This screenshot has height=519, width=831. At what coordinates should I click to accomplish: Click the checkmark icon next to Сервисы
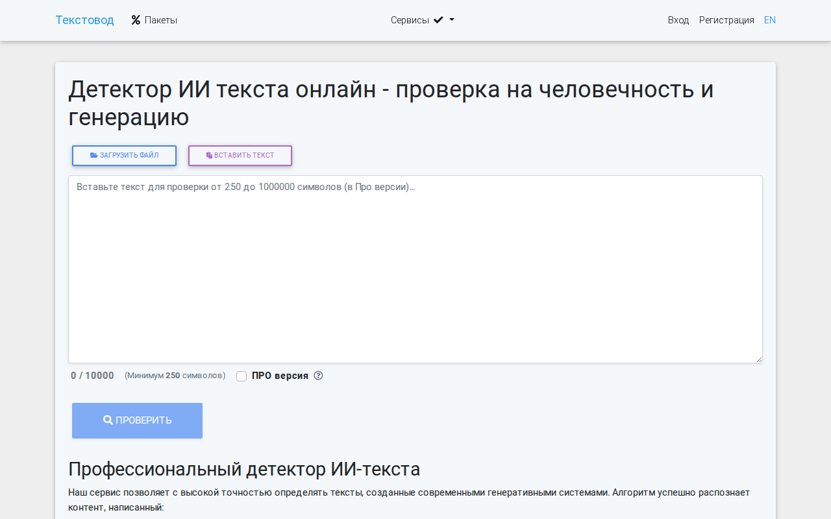438,20
